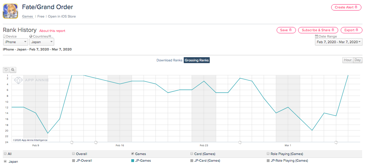The width and height of the screenshot is (366, 168).
Task: Click the Feb 9 axis label
Action: 36,146
